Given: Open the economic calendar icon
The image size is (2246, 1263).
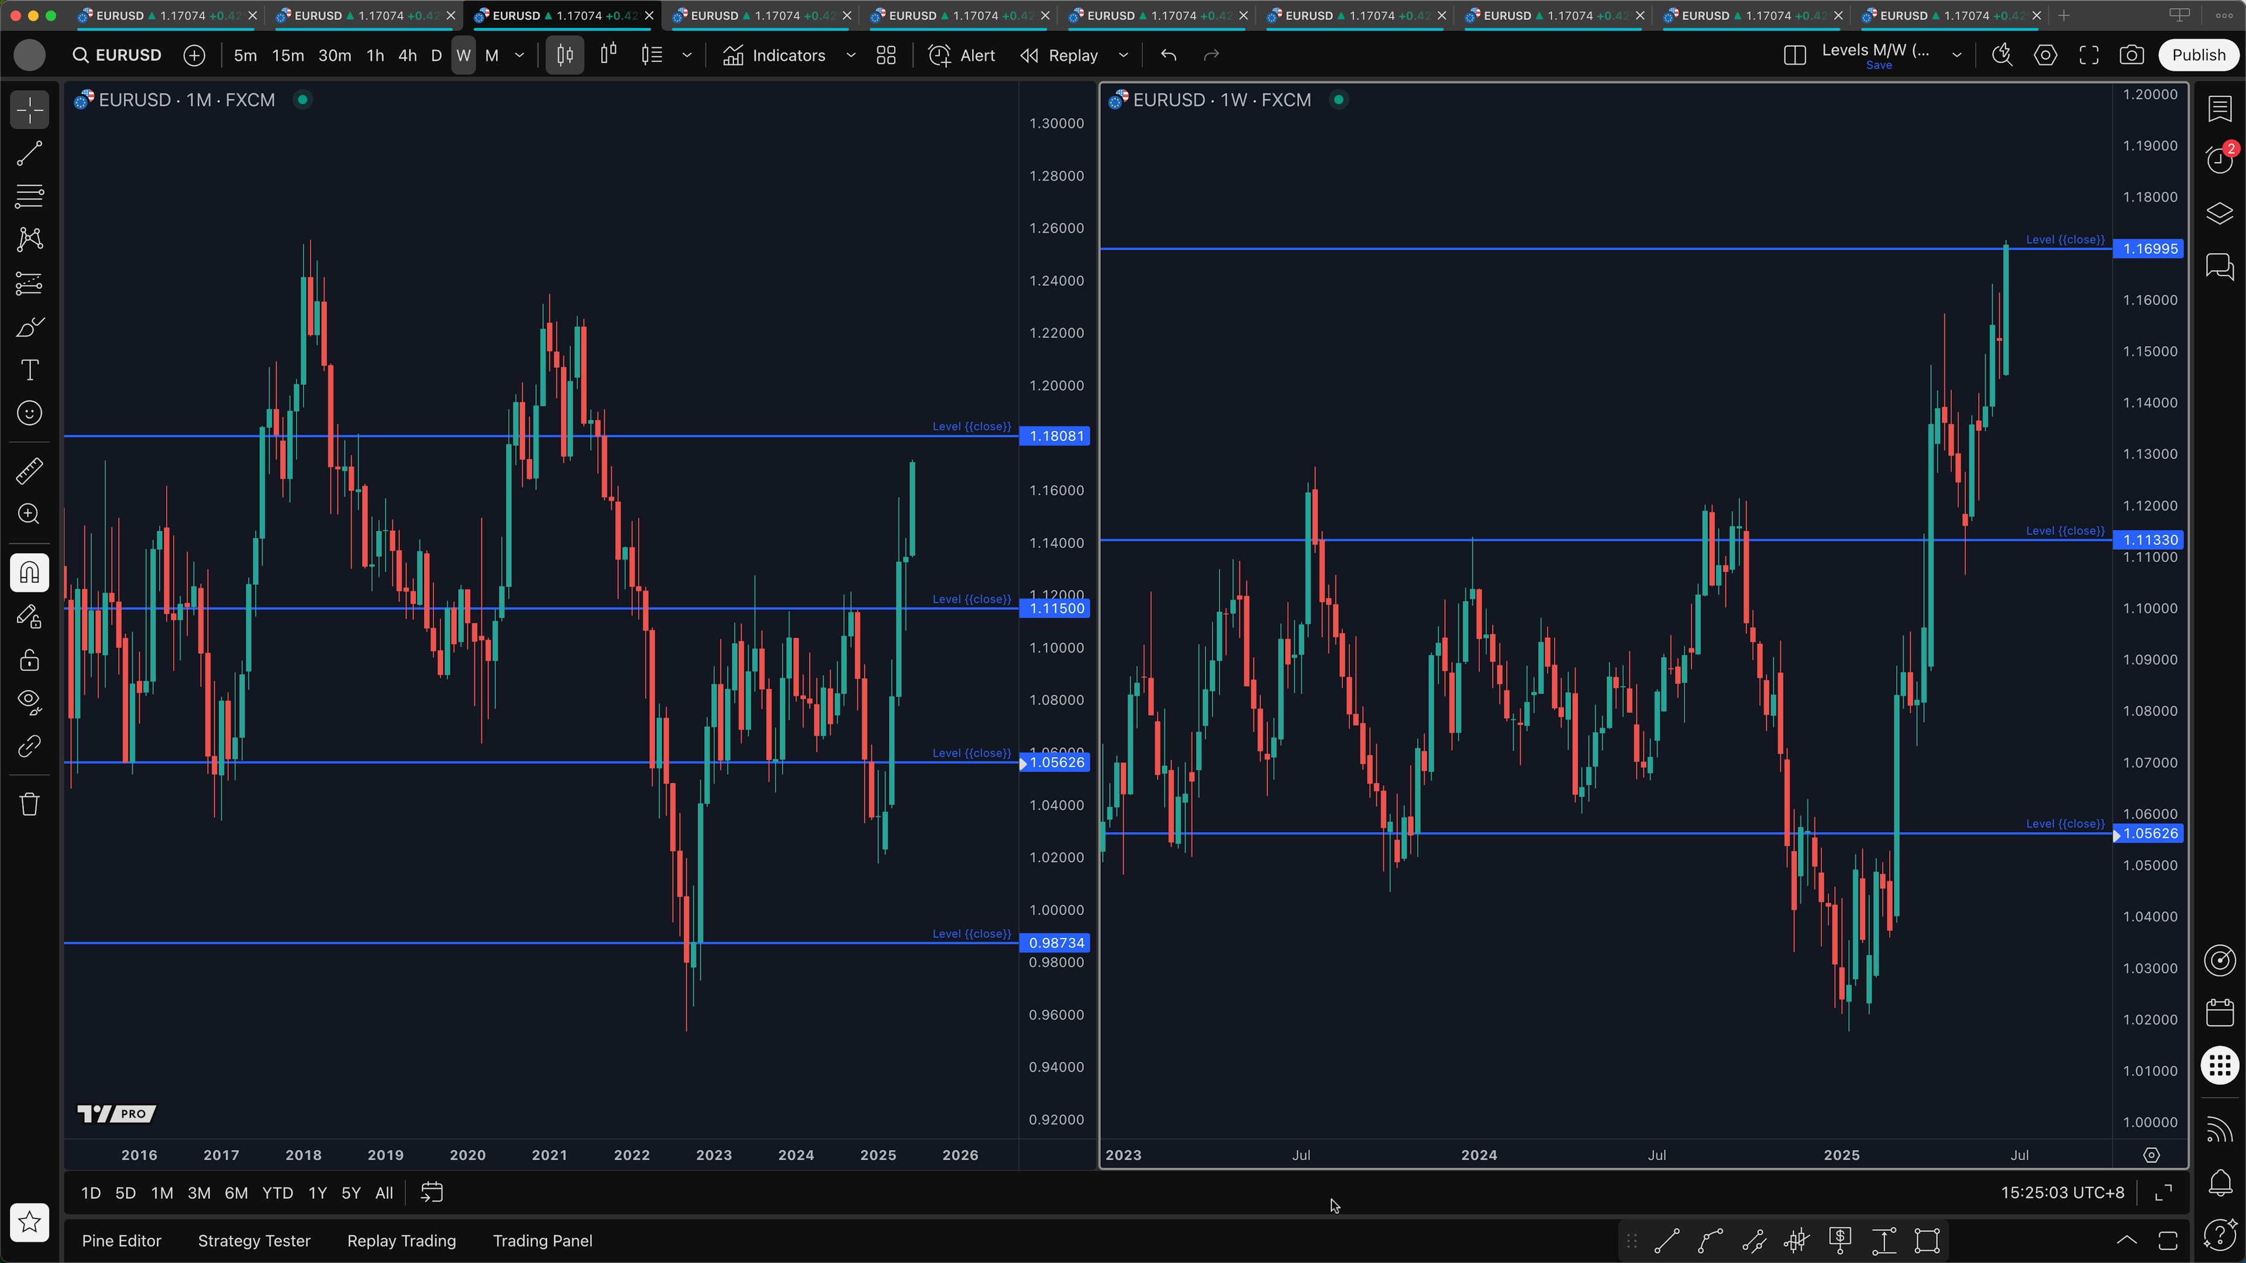Looking at the screenshot, I should point(2220,1013).
